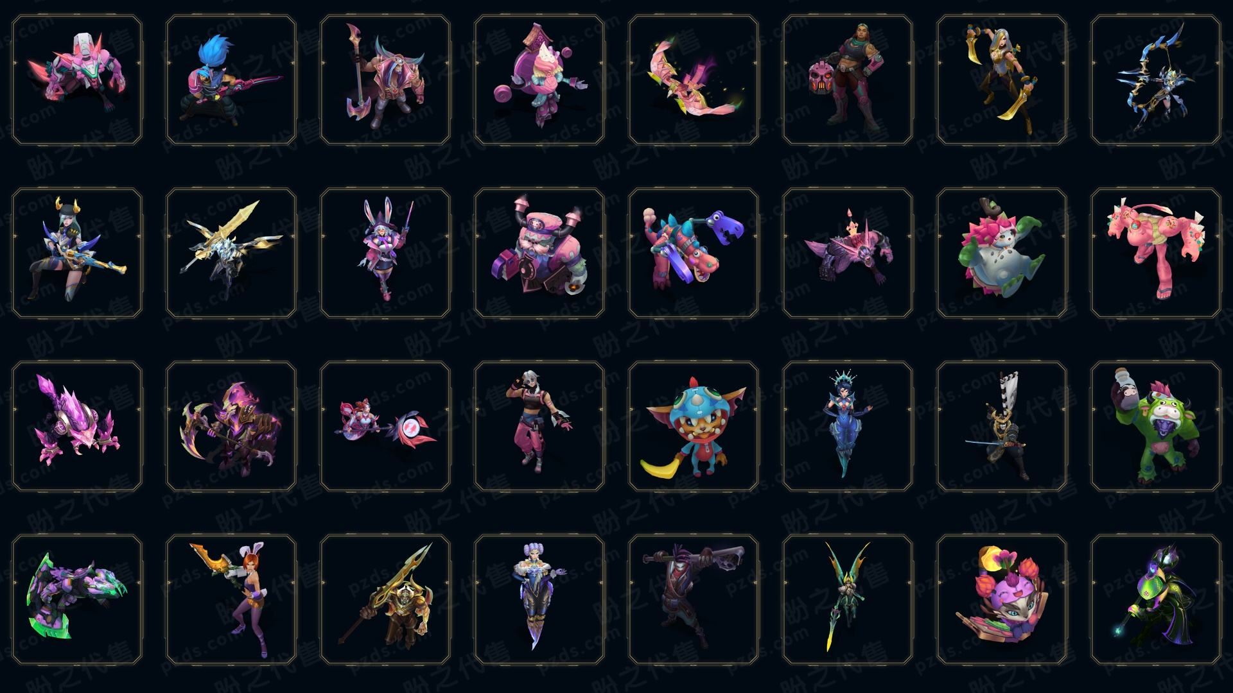This screenshot has height=693, width=1233.
Task: Choose the woman holding skull mask skin
Action: [848, 80]
